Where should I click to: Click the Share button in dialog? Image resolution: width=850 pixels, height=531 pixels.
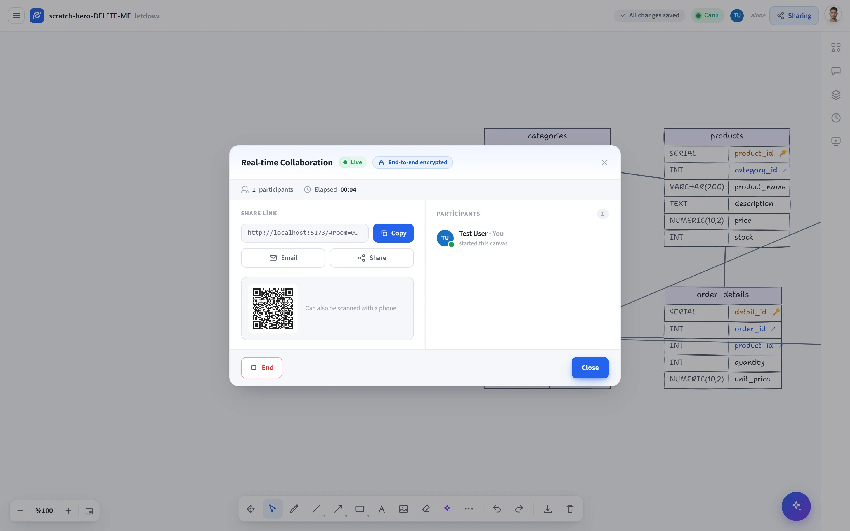coord(372,258)
